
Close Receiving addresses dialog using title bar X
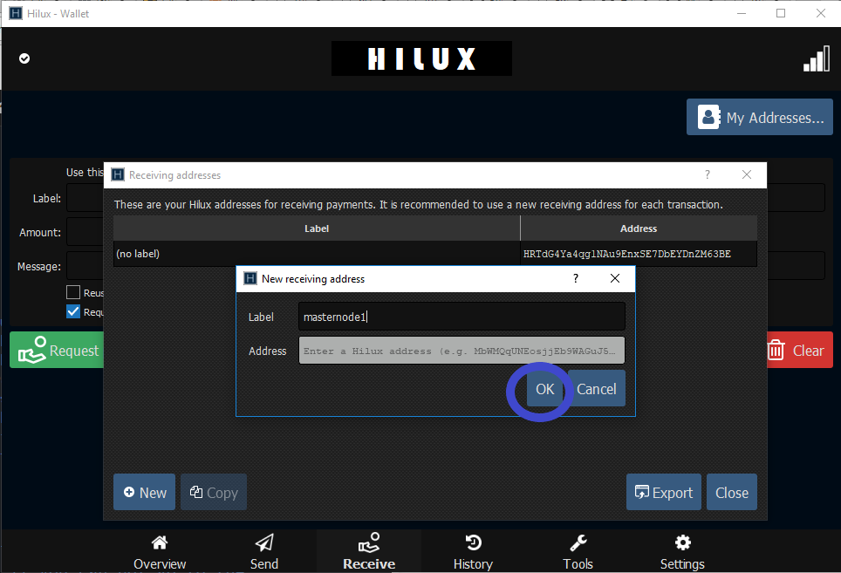[x=747, y=174]
